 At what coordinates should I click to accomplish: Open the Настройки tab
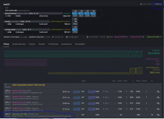click(x=80, y=44)
